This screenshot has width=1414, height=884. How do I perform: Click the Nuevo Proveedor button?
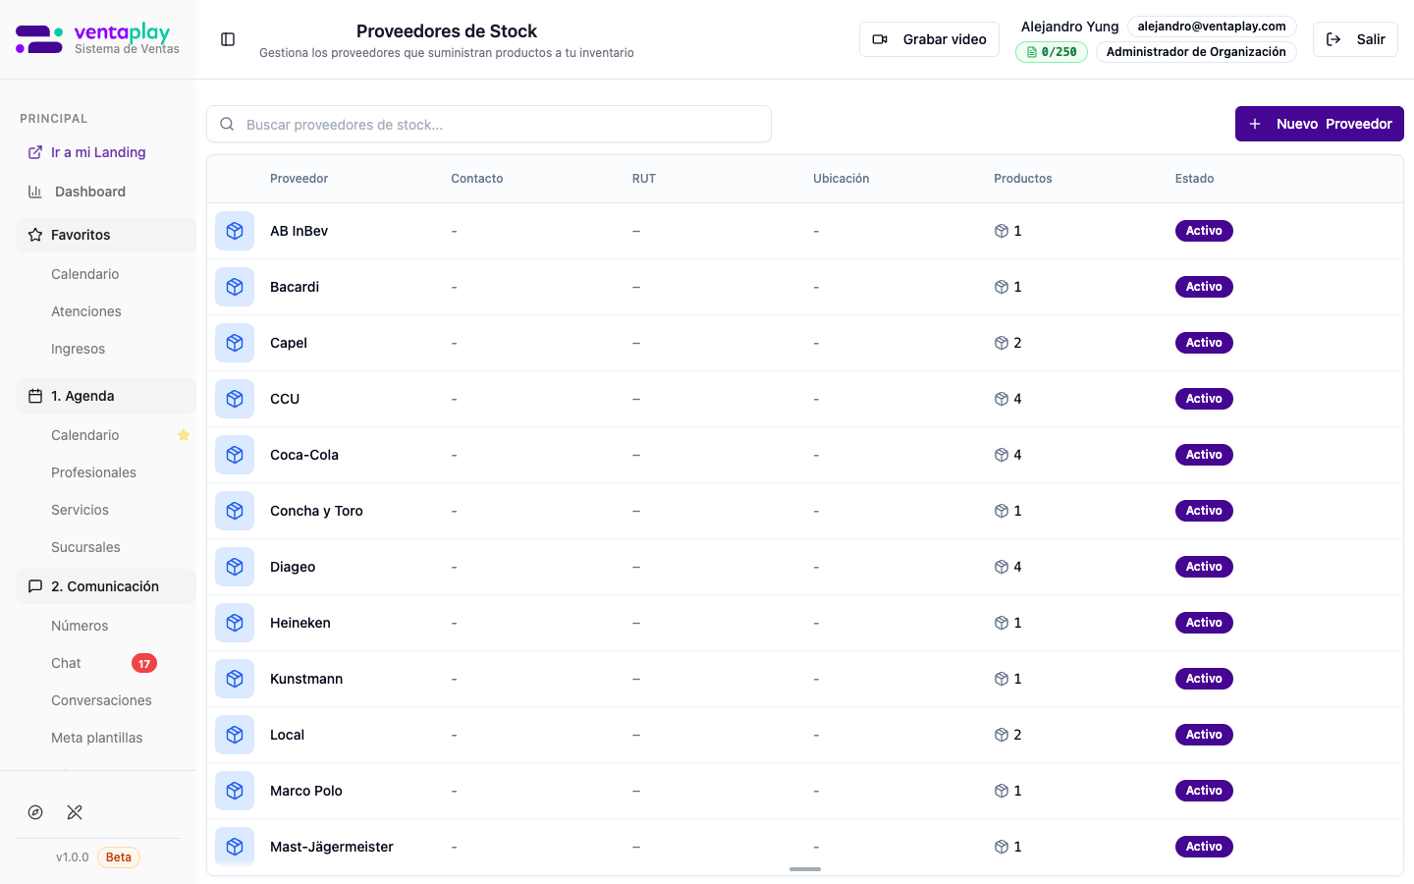(1319, 124)
